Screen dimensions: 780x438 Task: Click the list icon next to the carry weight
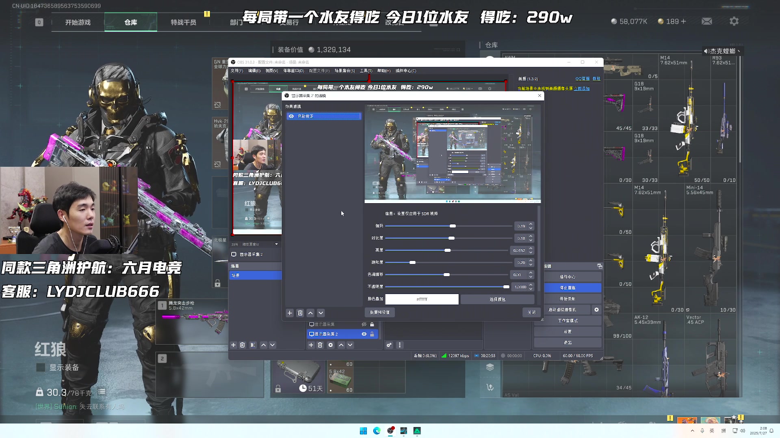click(102, 392)
